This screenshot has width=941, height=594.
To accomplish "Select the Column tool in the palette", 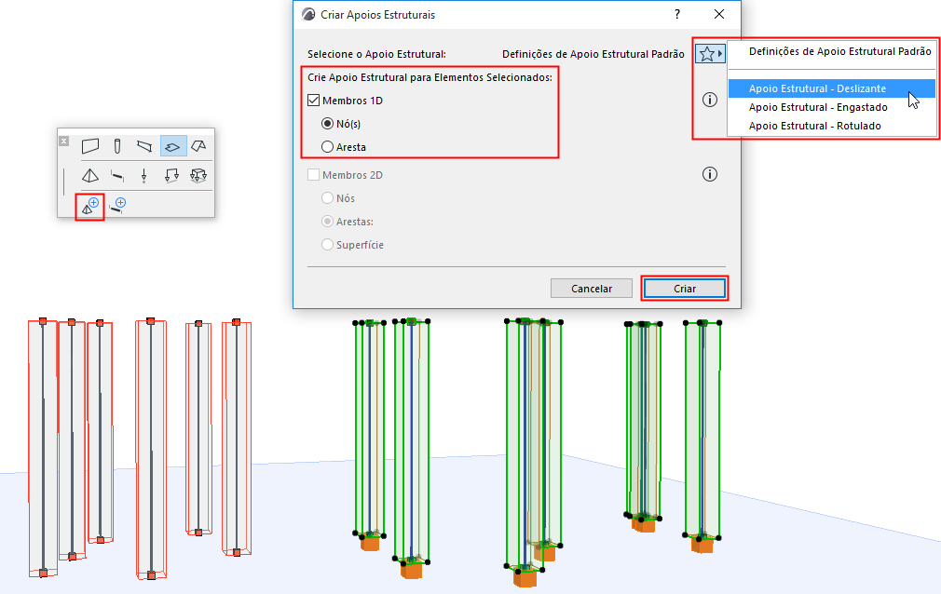I will (117, 146).
